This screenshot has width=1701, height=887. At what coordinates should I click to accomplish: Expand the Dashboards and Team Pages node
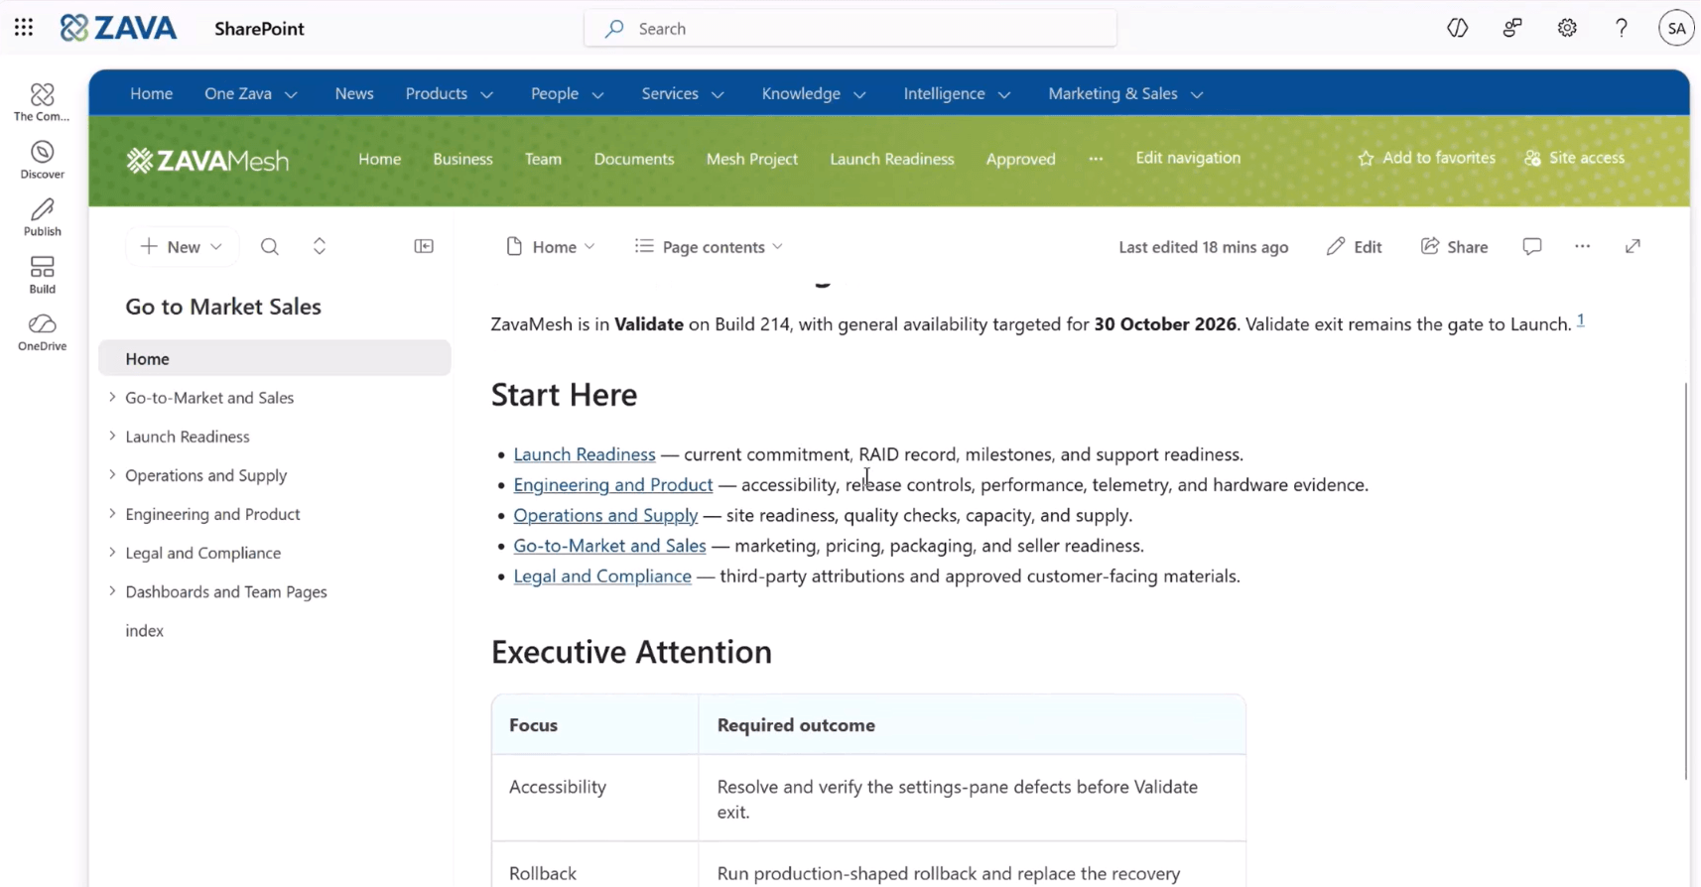coord(112,590)
